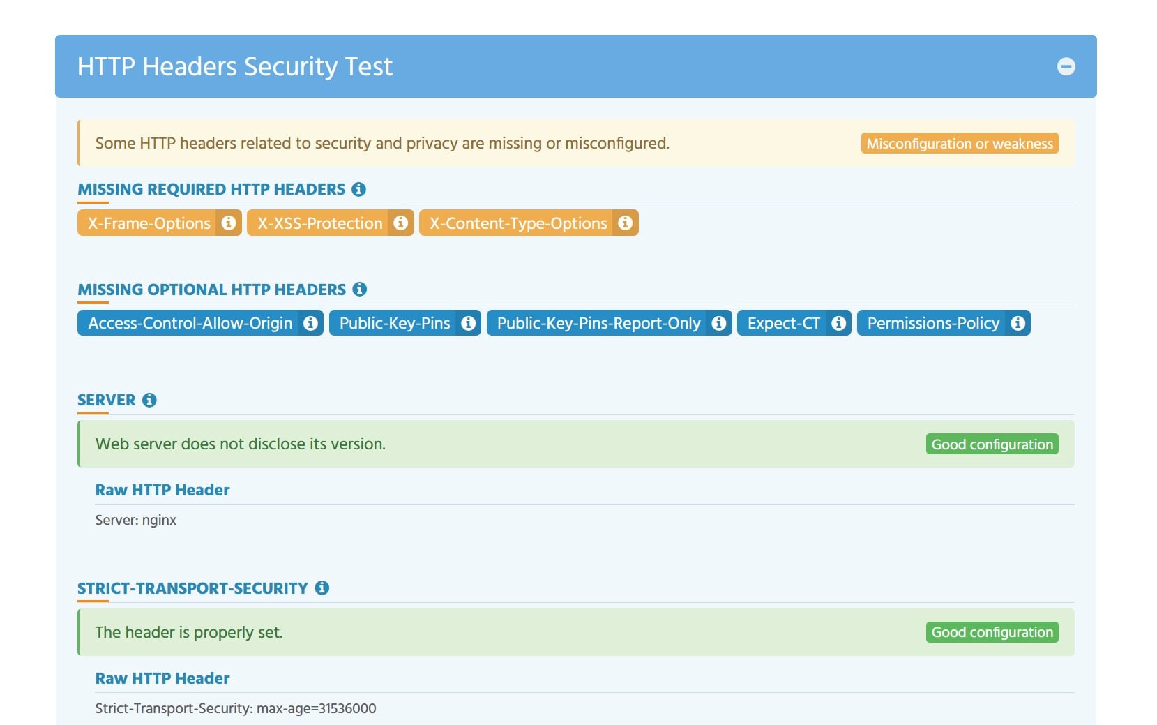Viewport: 1157px width, 725px height.
Task: Open info icon next to Strict-Transport-Security heading
Action: point(322,588)
